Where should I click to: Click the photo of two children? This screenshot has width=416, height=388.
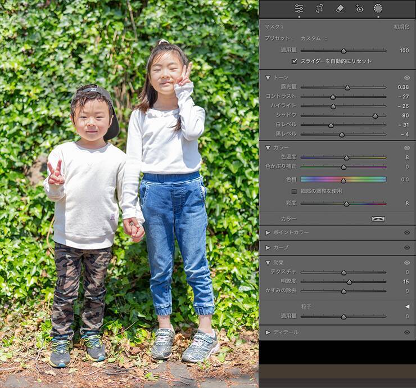point(129,194)
